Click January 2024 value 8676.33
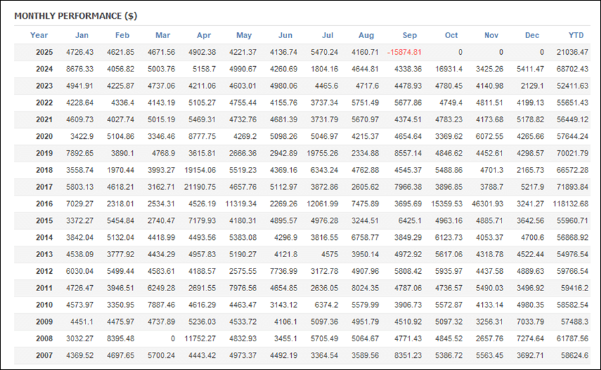 point(80,69)
